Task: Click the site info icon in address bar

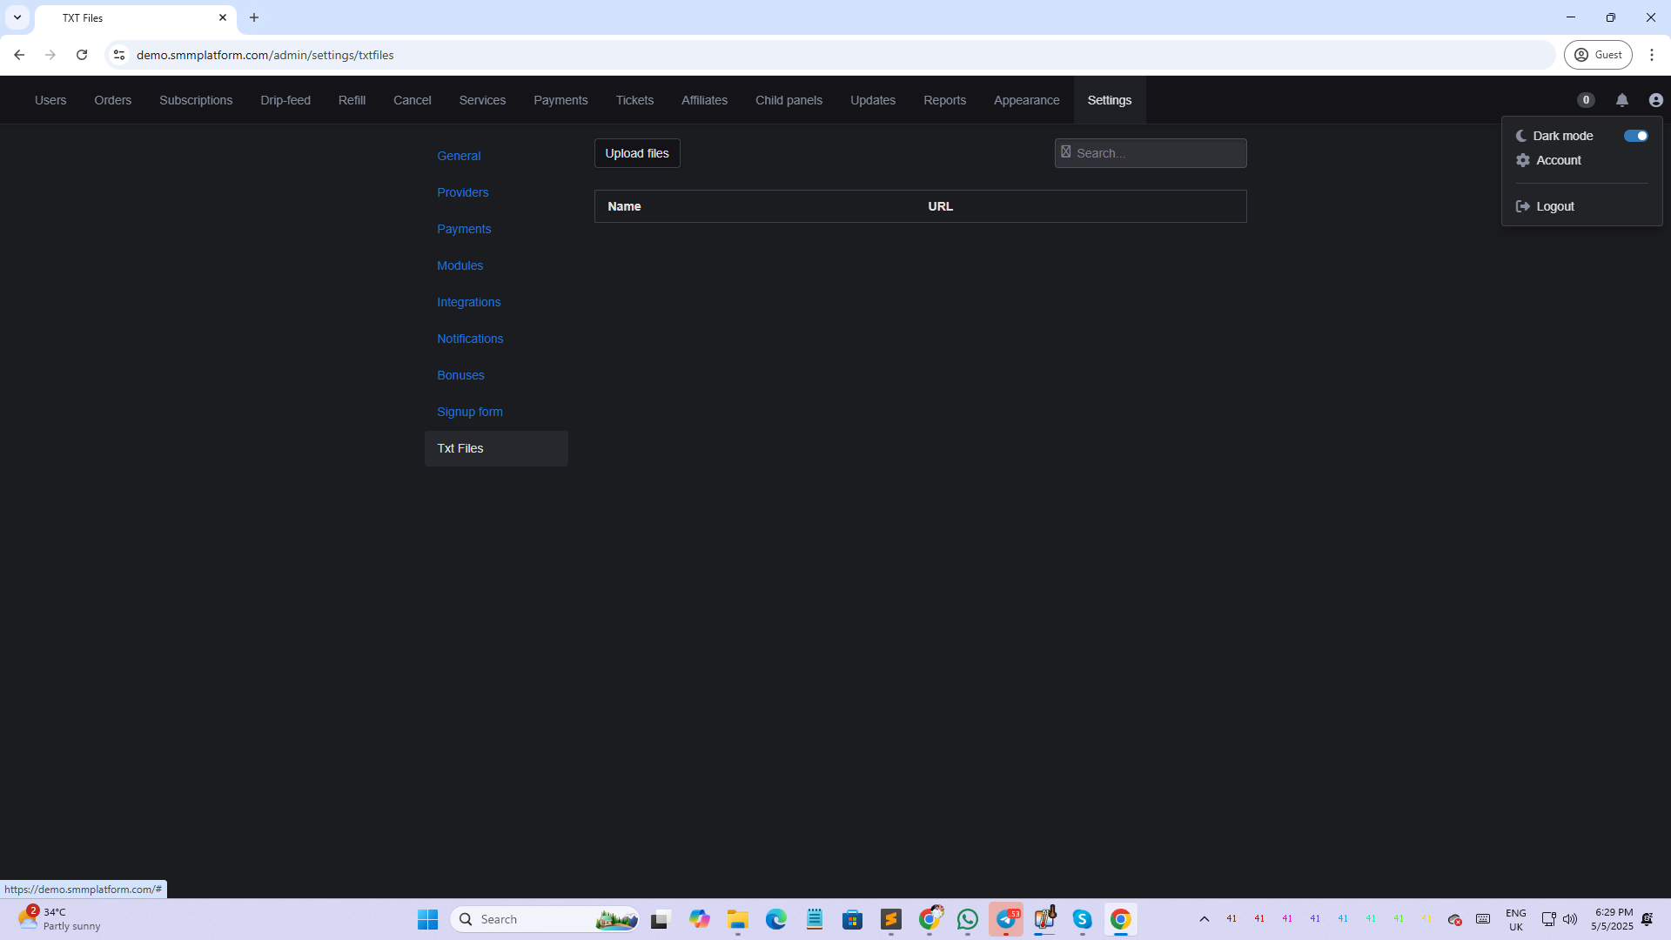Action: [119, 55]
